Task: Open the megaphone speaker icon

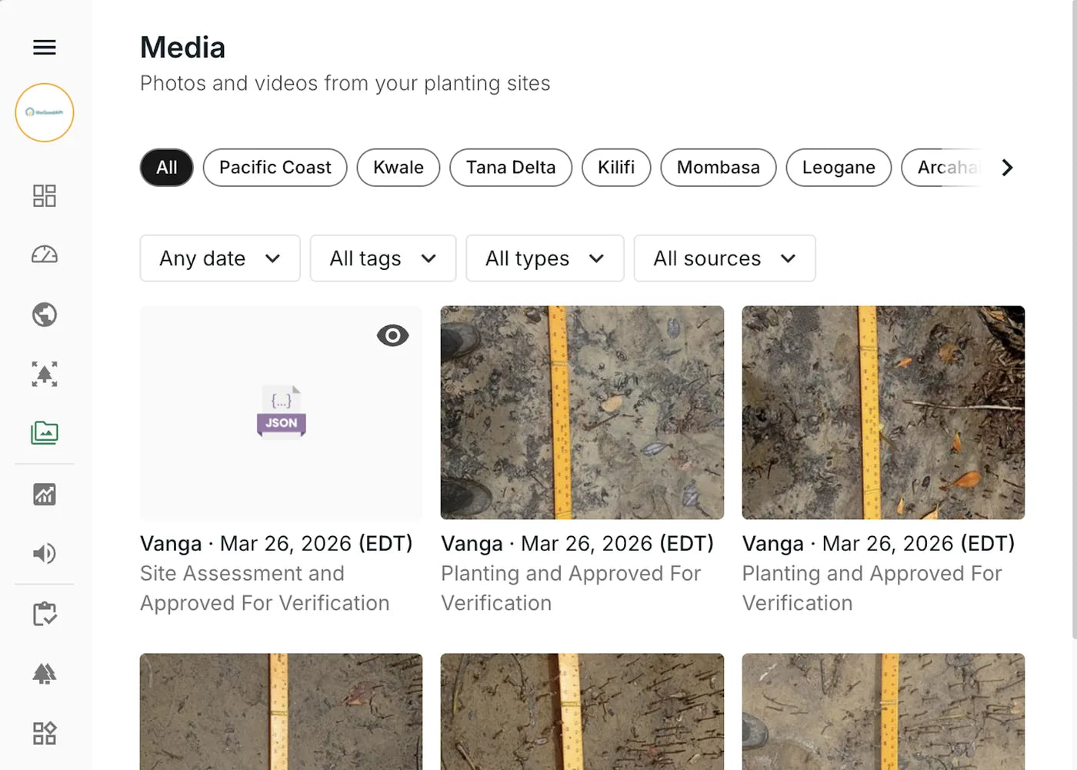Action: [x=45, y=553]
